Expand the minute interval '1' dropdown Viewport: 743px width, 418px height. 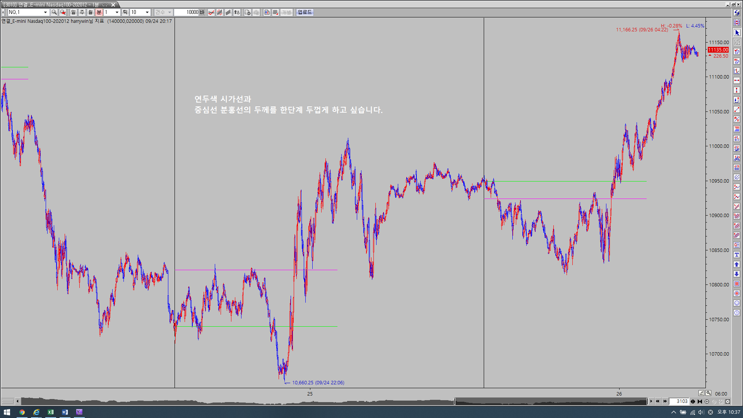[117, 12]
